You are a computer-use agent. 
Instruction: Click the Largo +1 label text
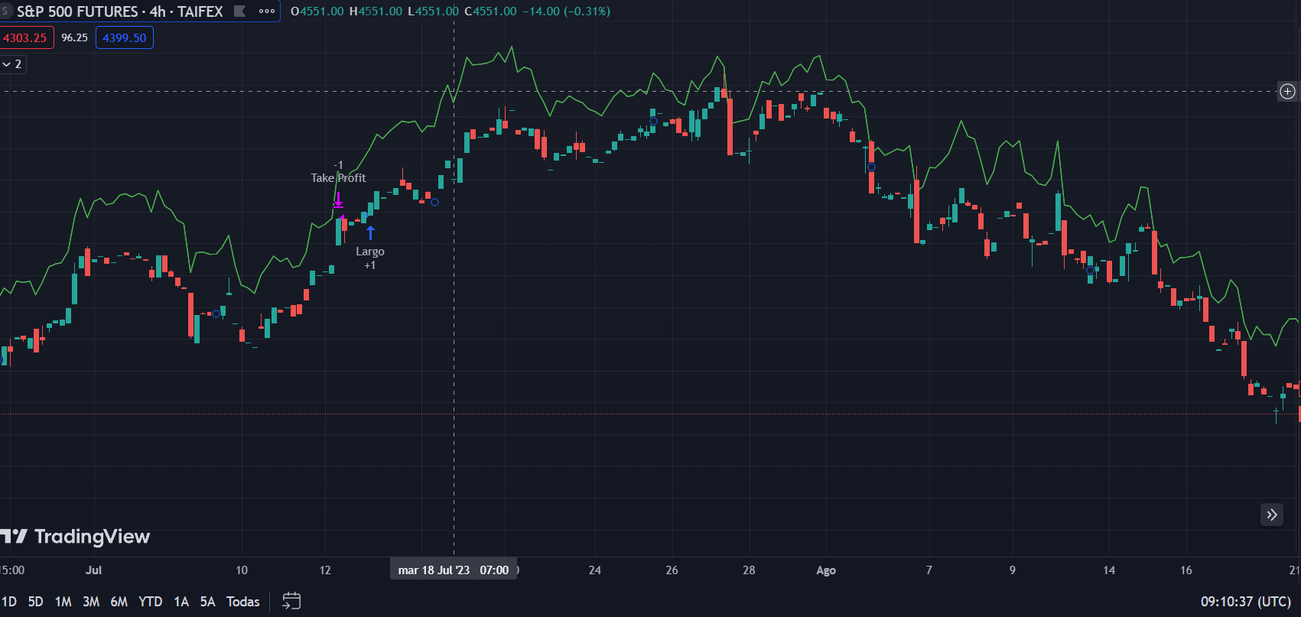(x=370, y=258)
